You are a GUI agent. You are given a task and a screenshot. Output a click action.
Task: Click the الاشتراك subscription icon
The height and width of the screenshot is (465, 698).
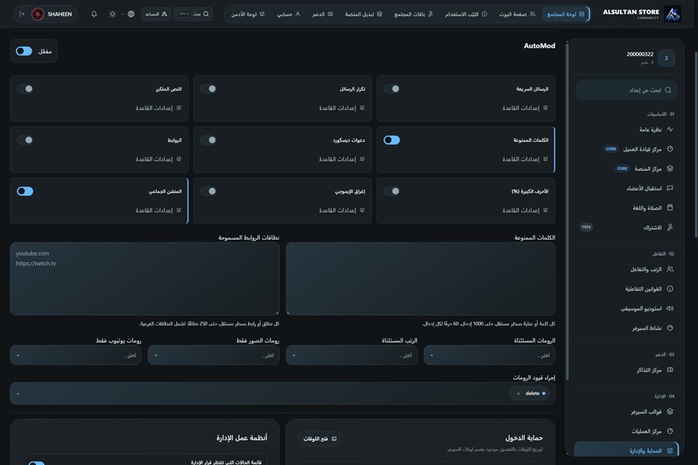coord(670,227)
